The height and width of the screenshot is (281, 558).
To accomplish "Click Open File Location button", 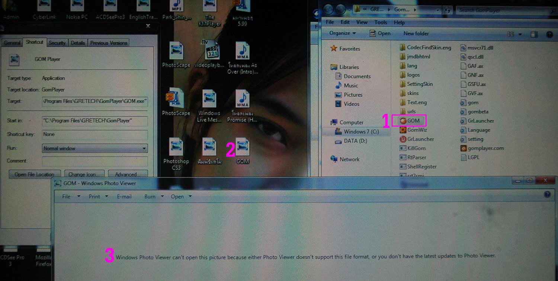I will (34, 174).
